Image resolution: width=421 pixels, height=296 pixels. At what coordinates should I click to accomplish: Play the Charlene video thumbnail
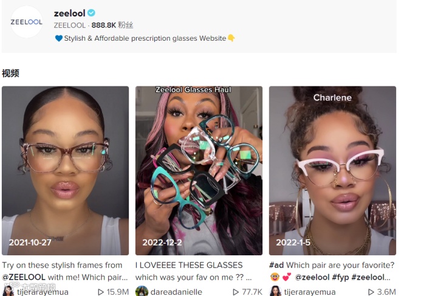[x=333, y=171]
